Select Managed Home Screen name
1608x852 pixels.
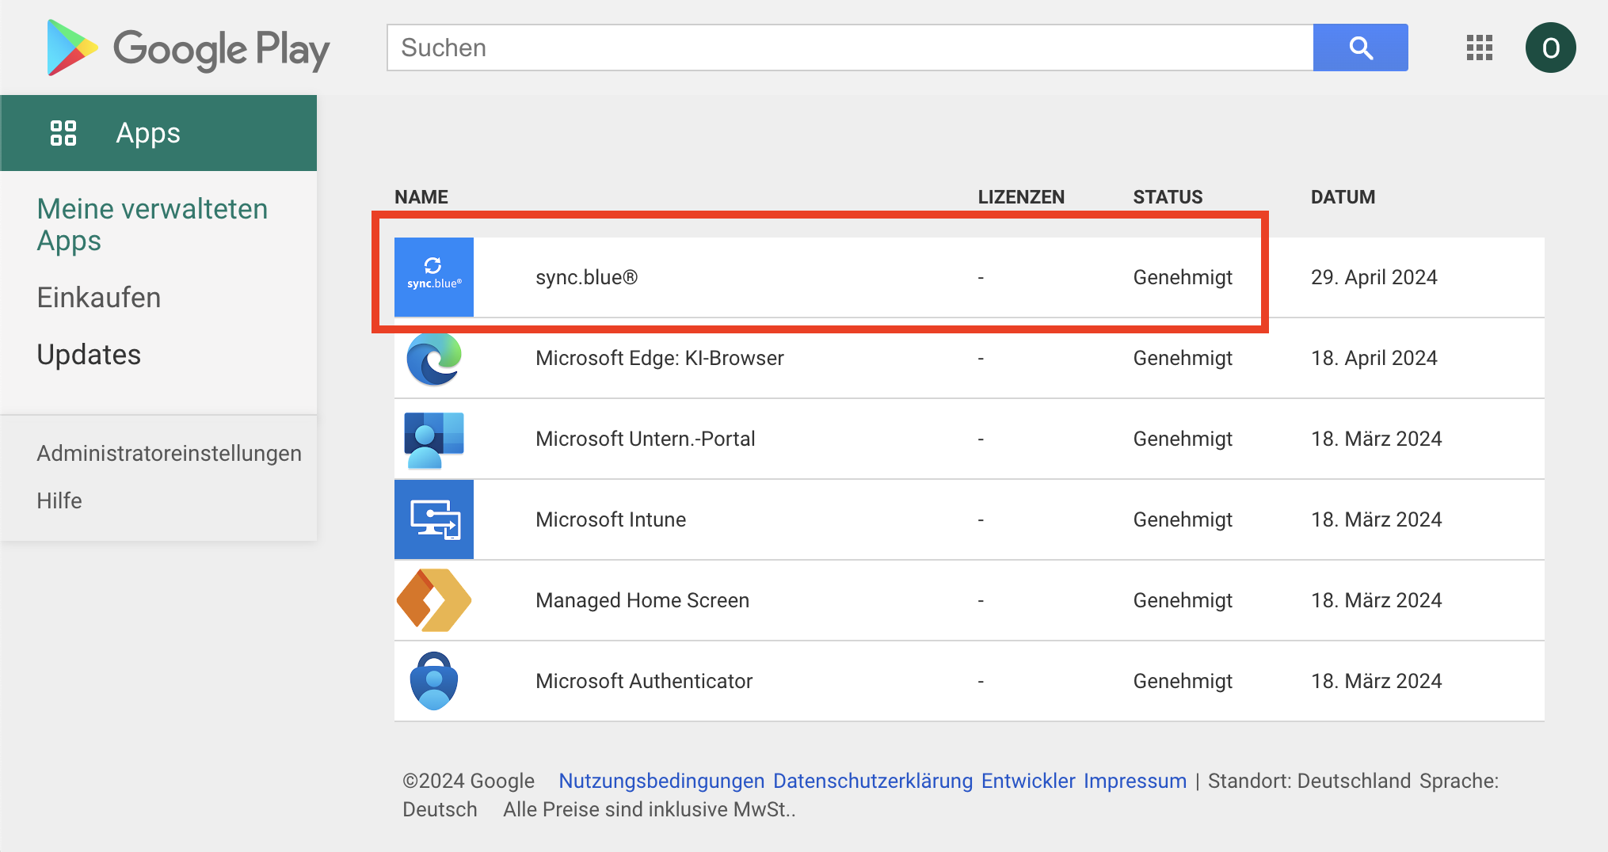click(642, 600)
